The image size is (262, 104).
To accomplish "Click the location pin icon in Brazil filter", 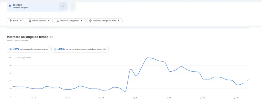I will [11, 21].
